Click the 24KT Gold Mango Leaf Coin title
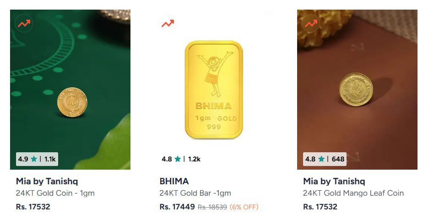The image size is (423, 214). [353, 193]
